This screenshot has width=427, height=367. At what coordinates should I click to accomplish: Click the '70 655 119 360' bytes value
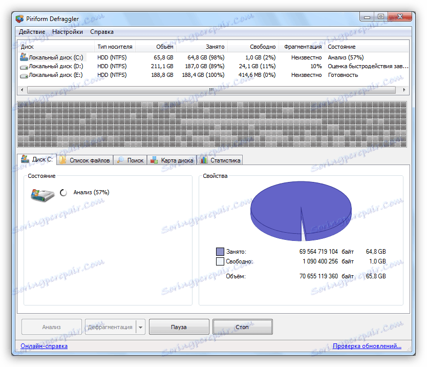pos(318,276)
